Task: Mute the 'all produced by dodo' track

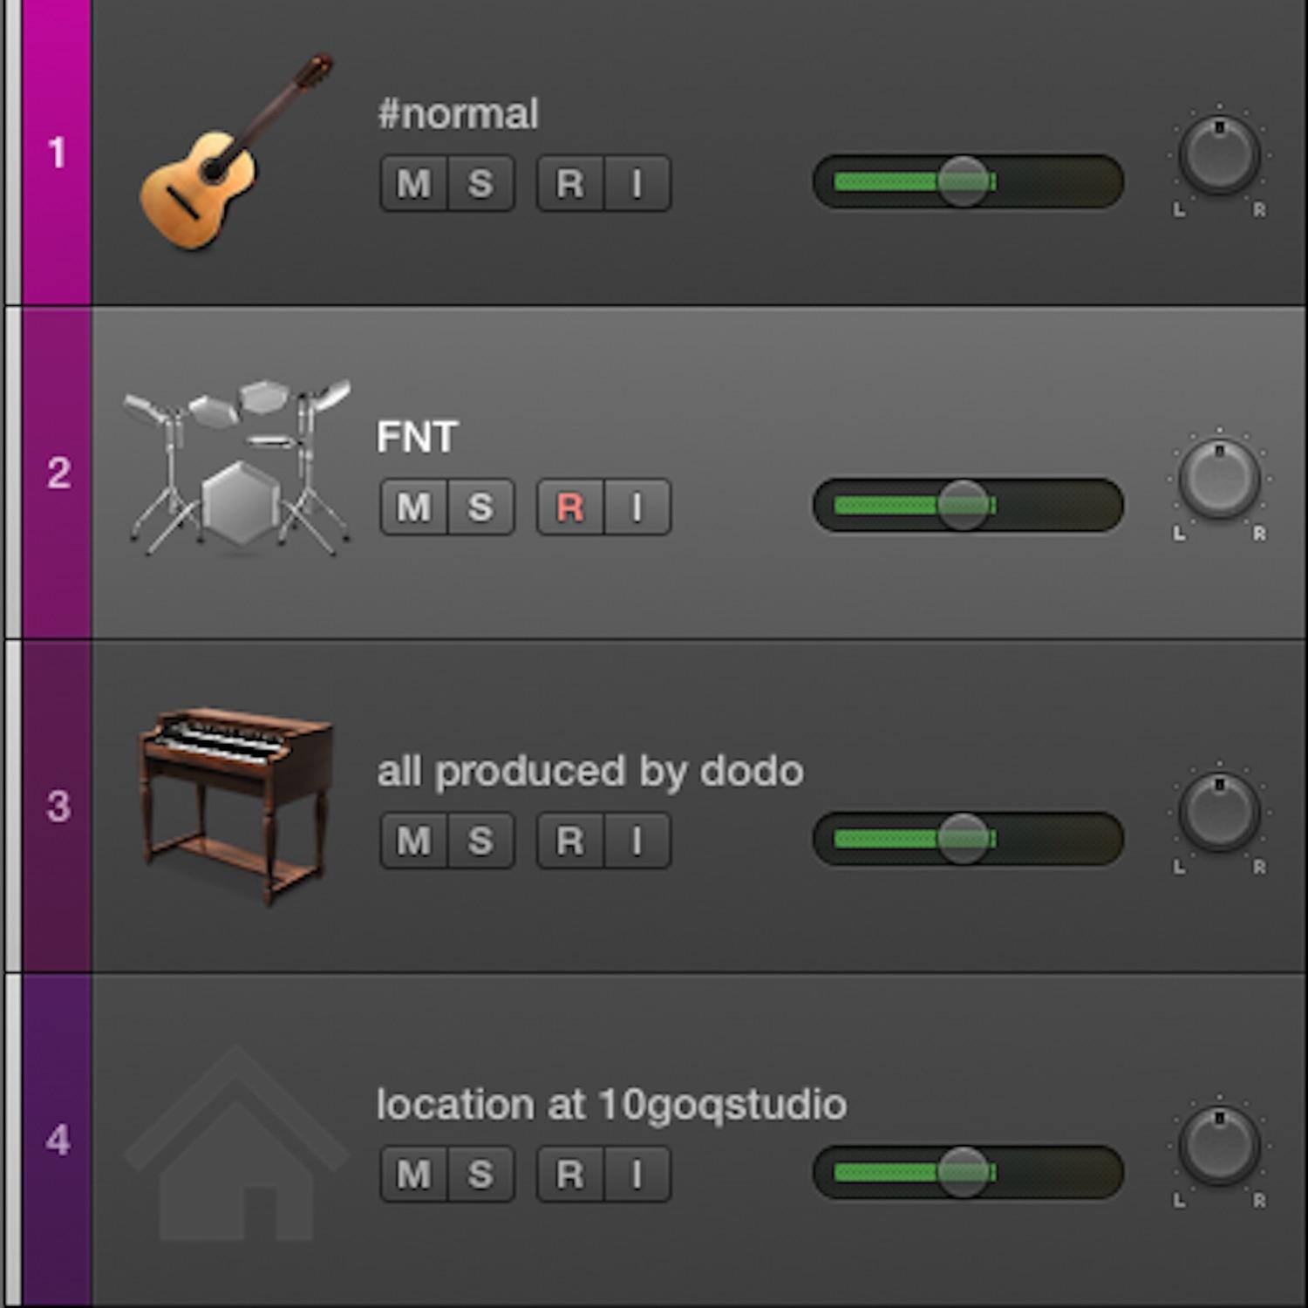Action: [413, 841]
